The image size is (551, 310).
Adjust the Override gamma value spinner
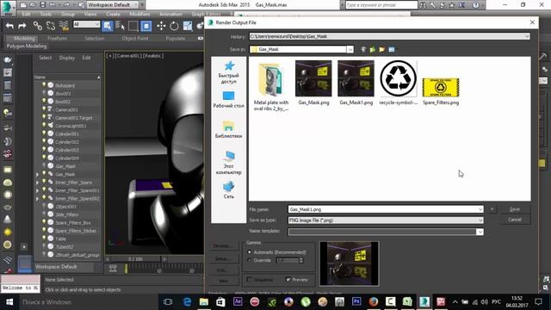300,260
